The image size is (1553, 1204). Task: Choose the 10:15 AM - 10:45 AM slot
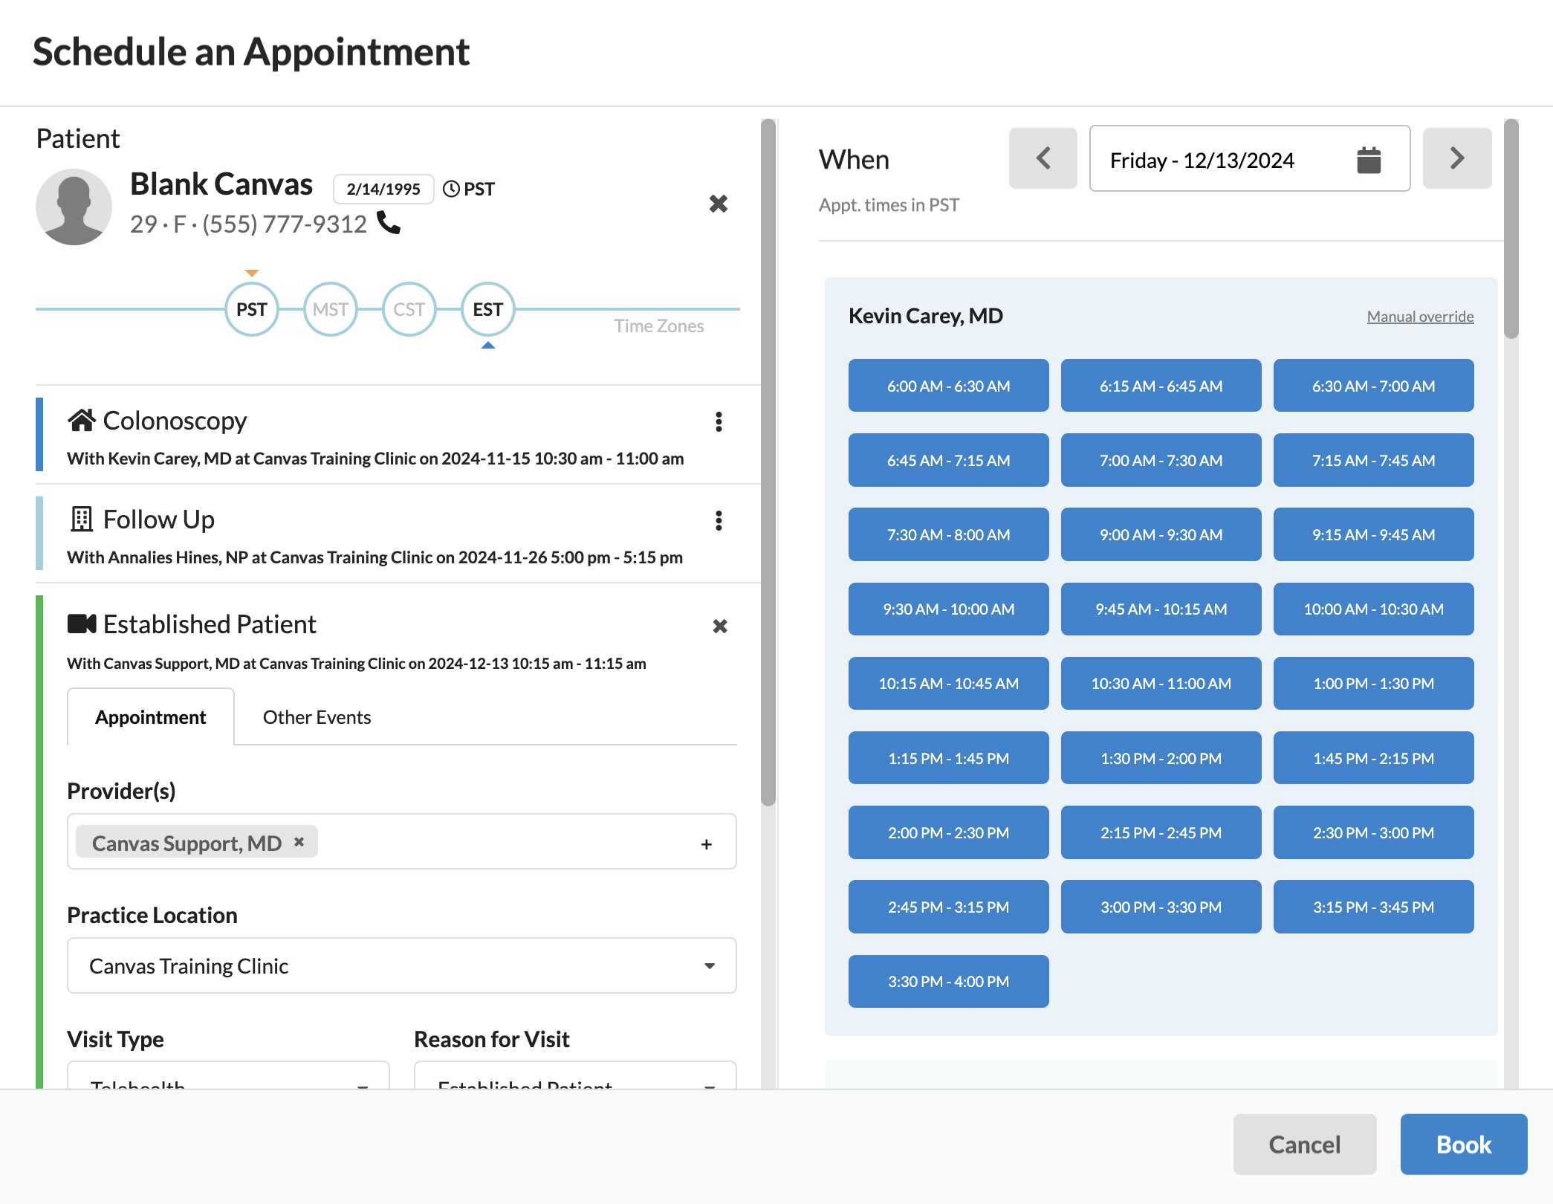click(948, 684)
